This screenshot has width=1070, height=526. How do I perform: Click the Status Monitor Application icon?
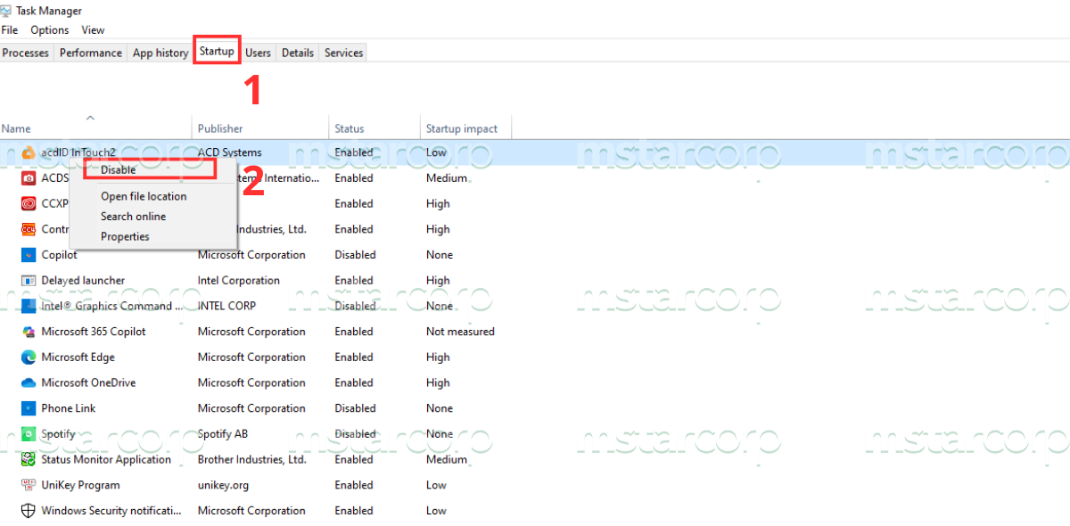(28, 460)
